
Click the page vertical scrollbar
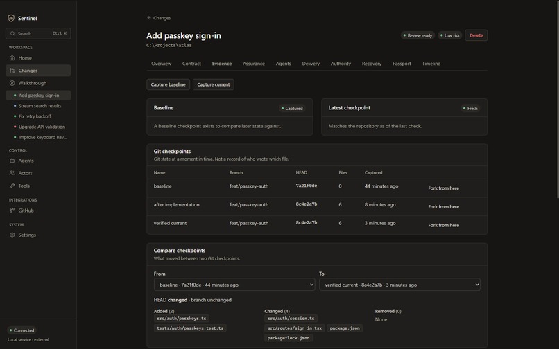[x=558, y=99]
